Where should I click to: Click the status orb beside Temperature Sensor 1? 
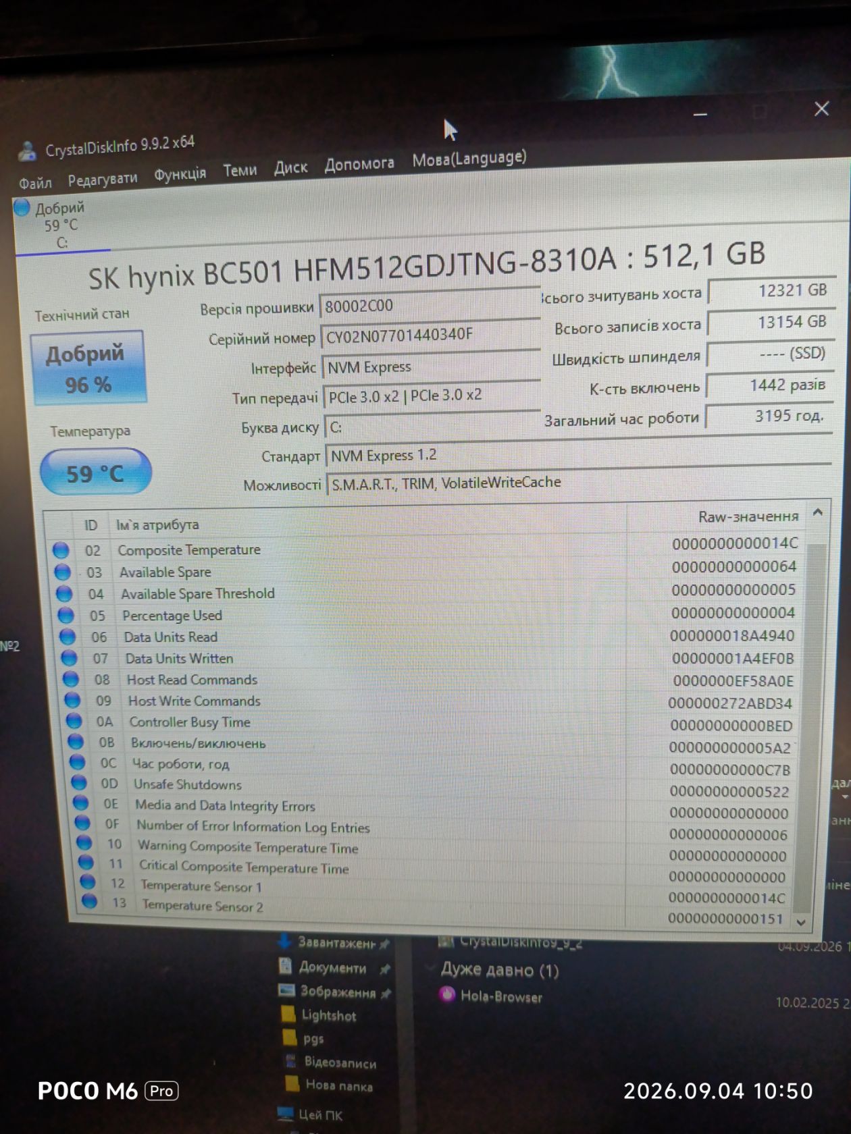(88, 882)
